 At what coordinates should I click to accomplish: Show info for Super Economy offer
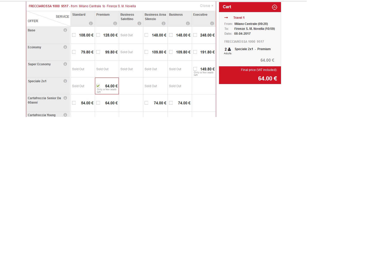[65, 64]
